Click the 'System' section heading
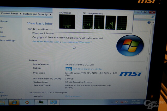 pyautogui.click(x=33, y=60)
